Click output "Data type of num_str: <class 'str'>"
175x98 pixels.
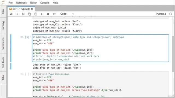pos(57,68)
